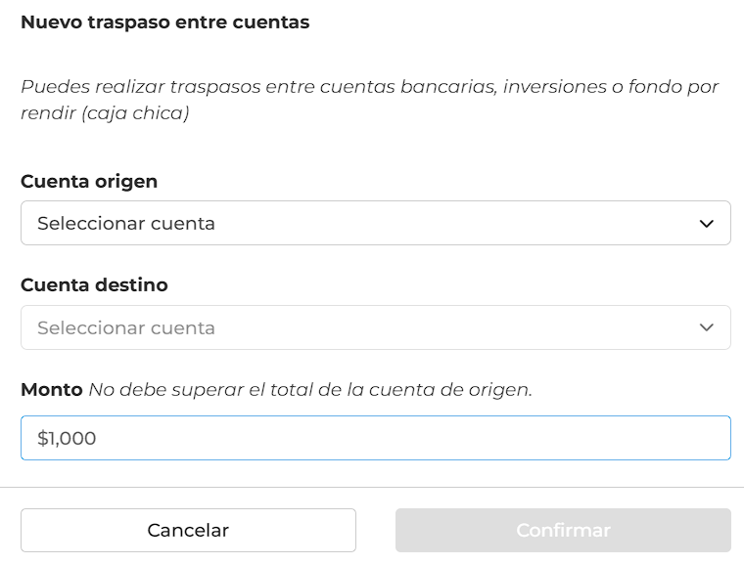The image size is (744, 564).
Task: Click the italic description about traspasos bancarias
Action: pos(370,100)
